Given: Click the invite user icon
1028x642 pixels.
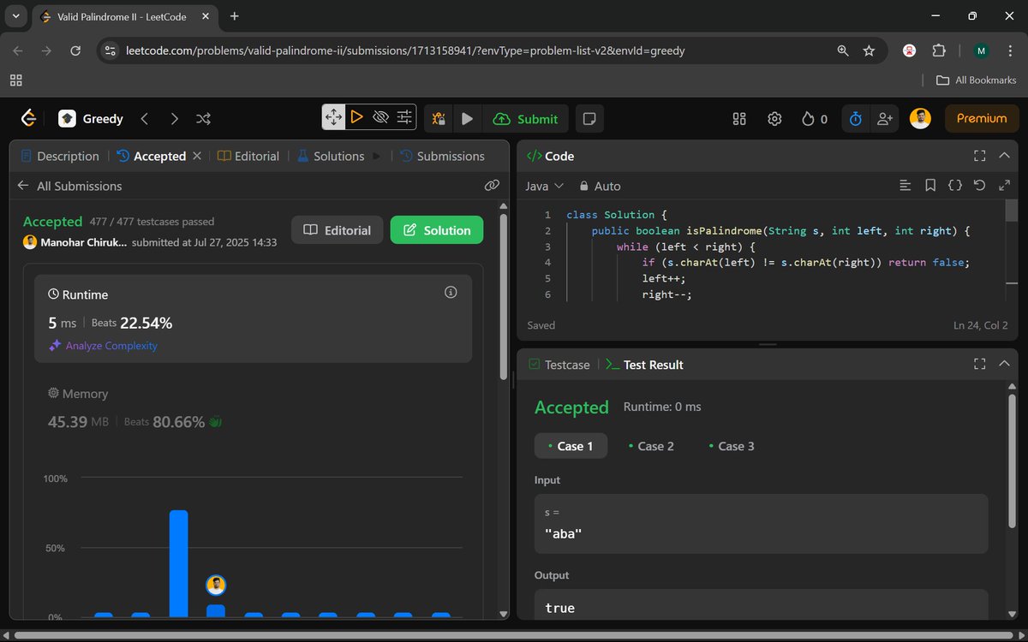Looking at the screenshot, I should (x=885, y=119).
